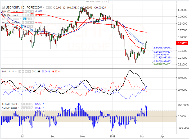Image resolution: width=189 pixels, height=139 pixels.
Task: Click high price value H0.95339
Action: pos(73,8)
